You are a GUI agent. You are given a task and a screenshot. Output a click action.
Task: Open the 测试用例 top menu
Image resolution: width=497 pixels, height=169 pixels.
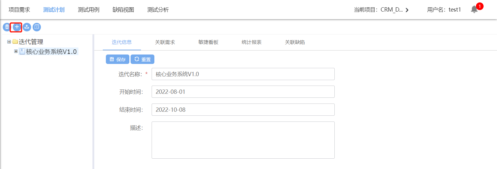[x=88, y=10]
